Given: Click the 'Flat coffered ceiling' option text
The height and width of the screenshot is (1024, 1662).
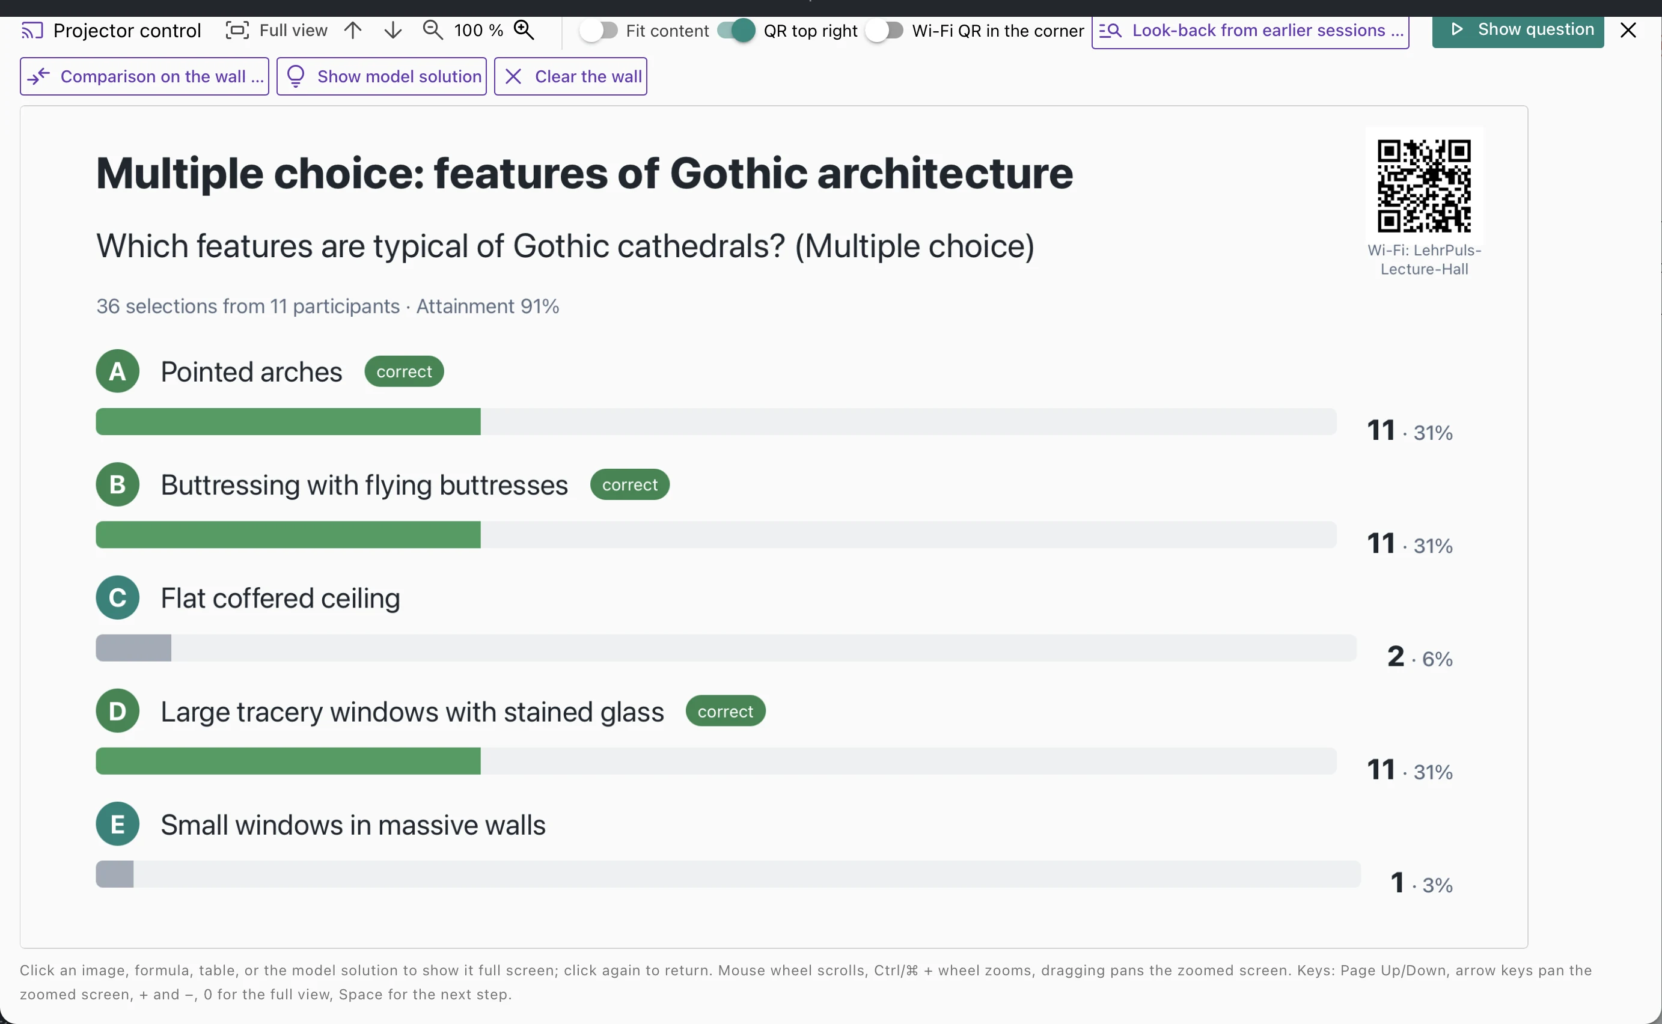Looking at the screenshot, I should 280,598.
